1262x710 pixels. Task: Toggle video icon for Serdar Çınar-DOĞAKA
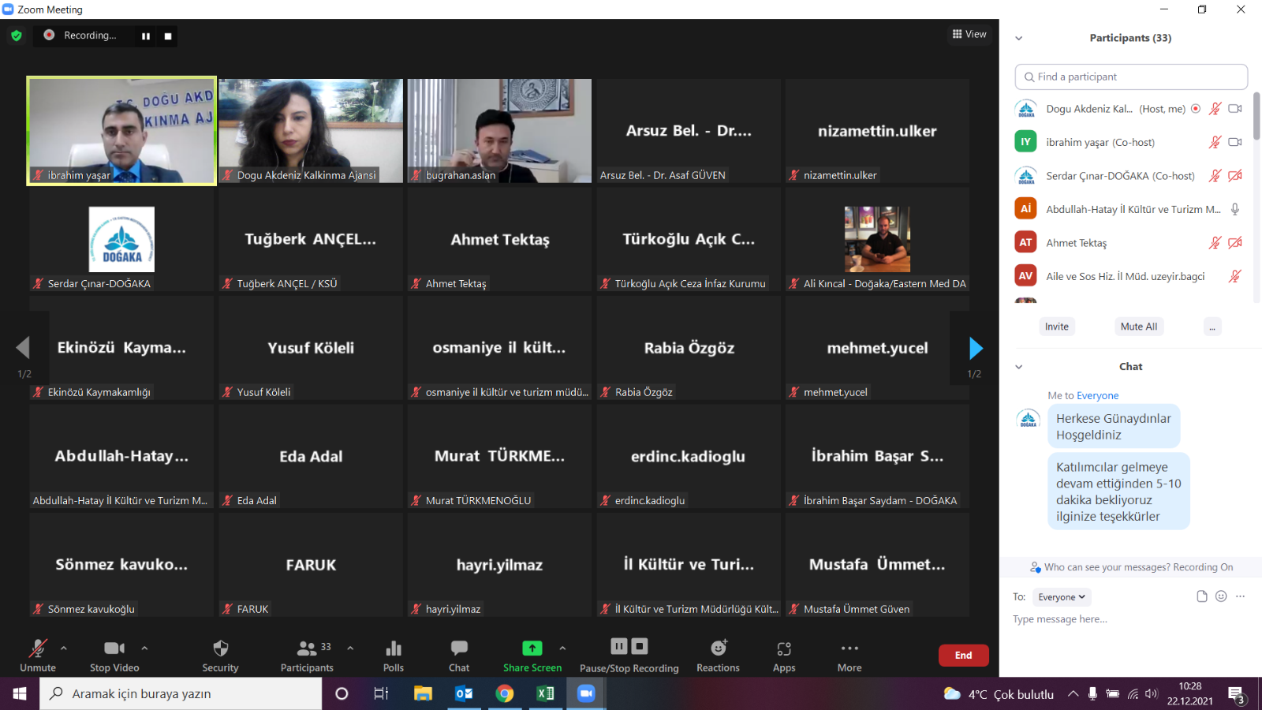point(1235,176)
